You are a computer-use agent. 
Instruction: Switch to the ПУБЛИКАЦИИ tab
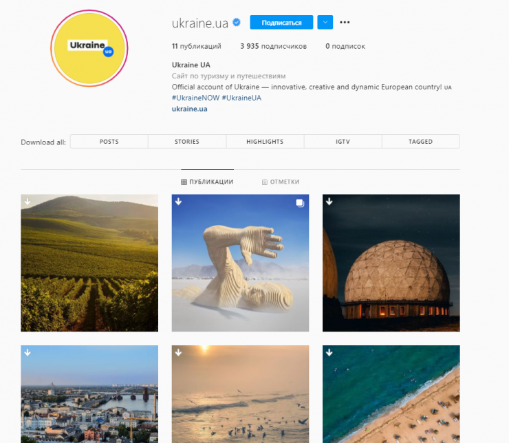click(207, 182)
